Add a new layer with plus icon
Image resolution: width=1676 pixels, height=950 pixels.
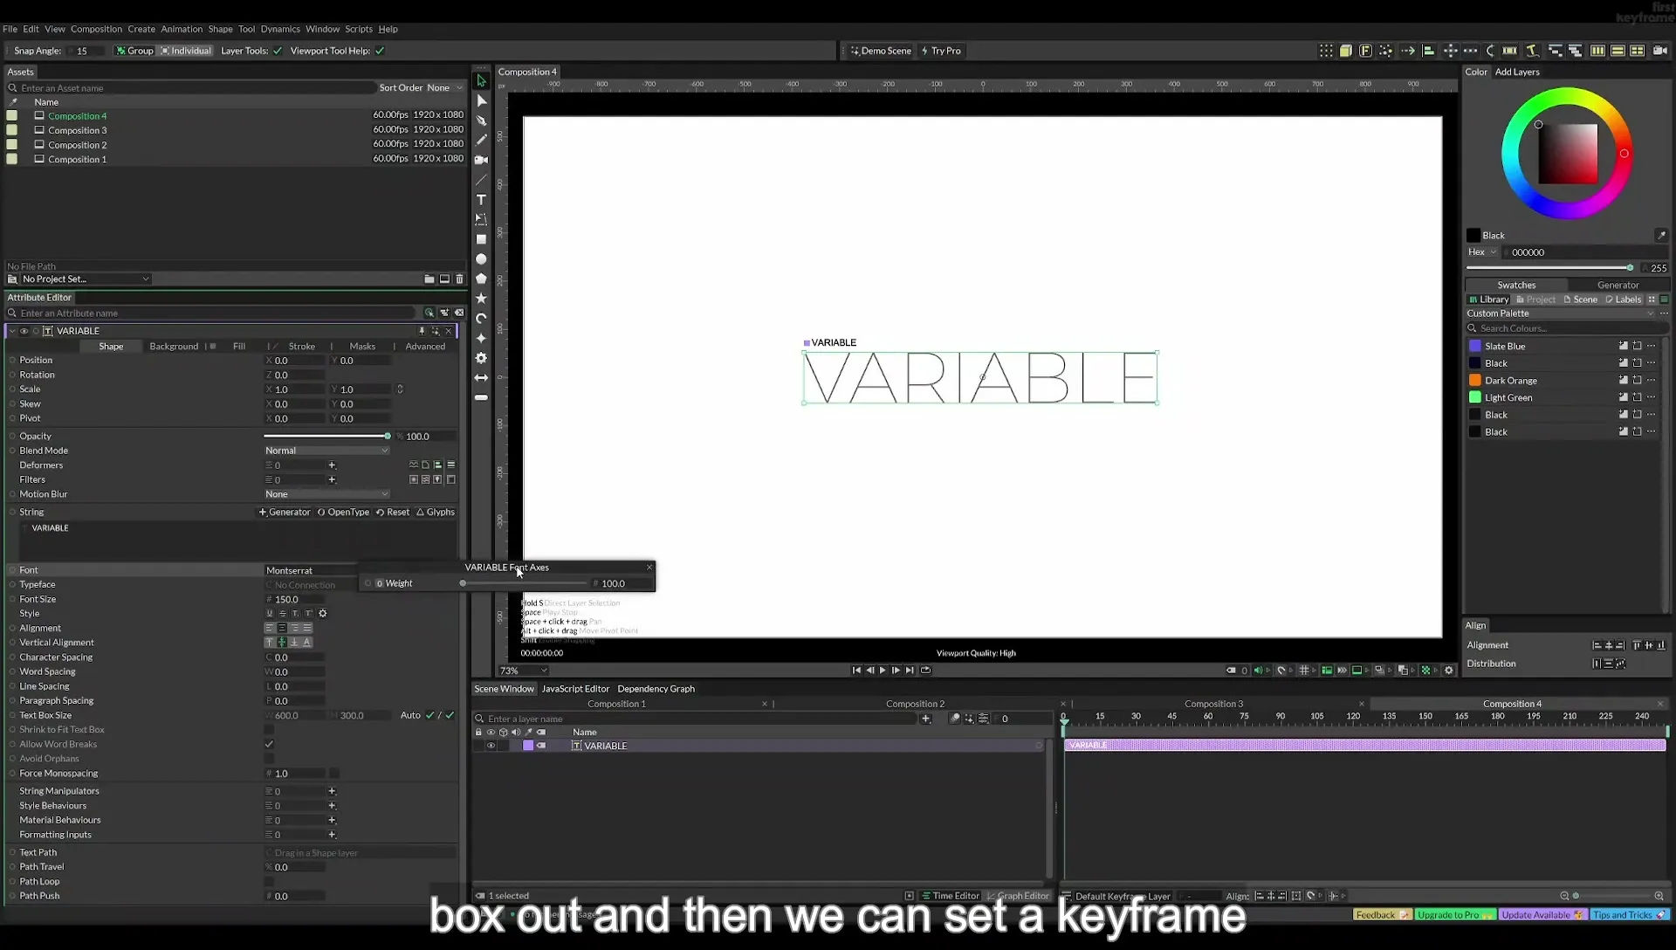(x=926, y=719)
